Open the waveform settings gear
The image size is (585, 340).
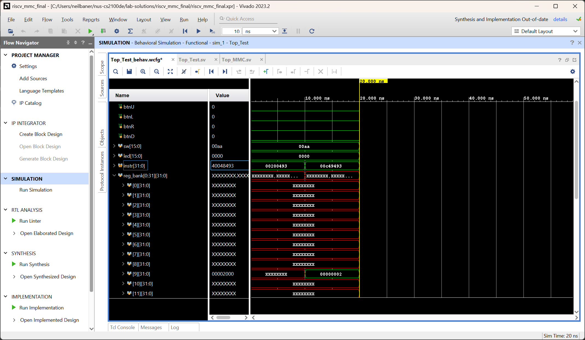click(573, 71)
